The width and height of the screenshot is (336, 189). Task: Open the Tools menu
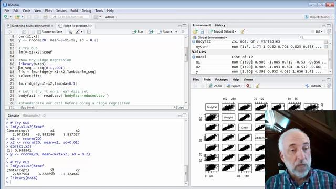click(99, 10)
